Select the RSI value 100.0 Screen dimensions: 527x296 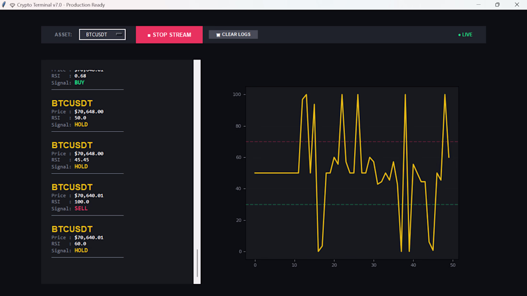point(81,202)
